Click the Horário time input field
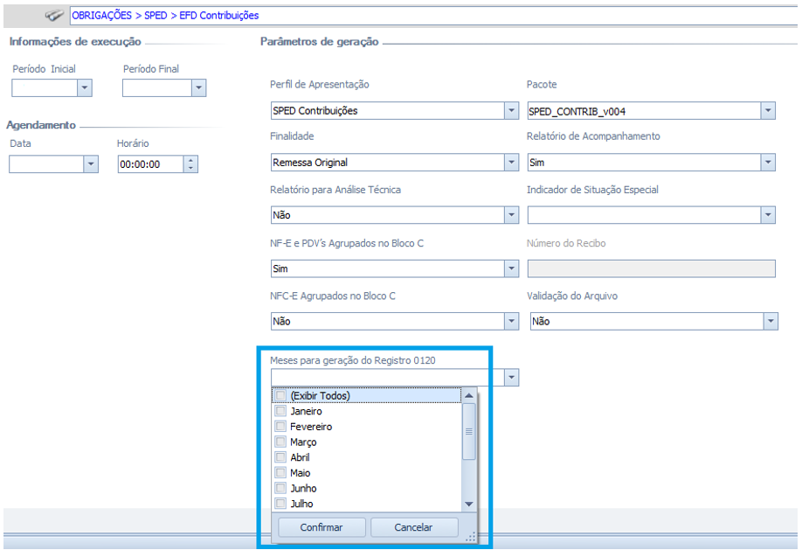This screenshot has width=802, height=557. point(149,164)
